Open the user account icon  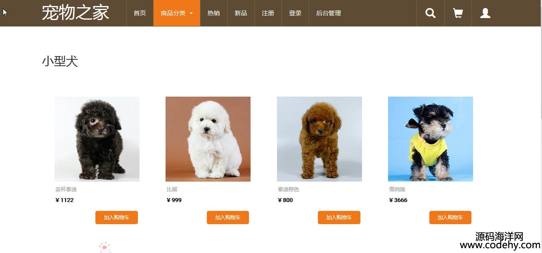click(485, 13)
